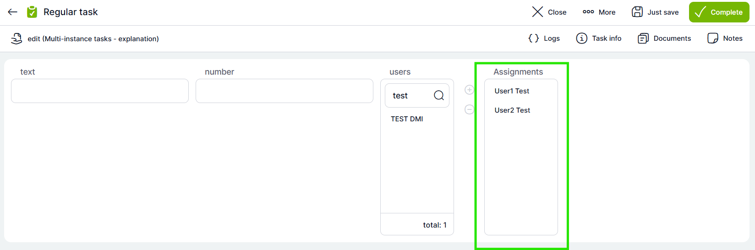Click the Documents stack icon

[x=643, y=38]
